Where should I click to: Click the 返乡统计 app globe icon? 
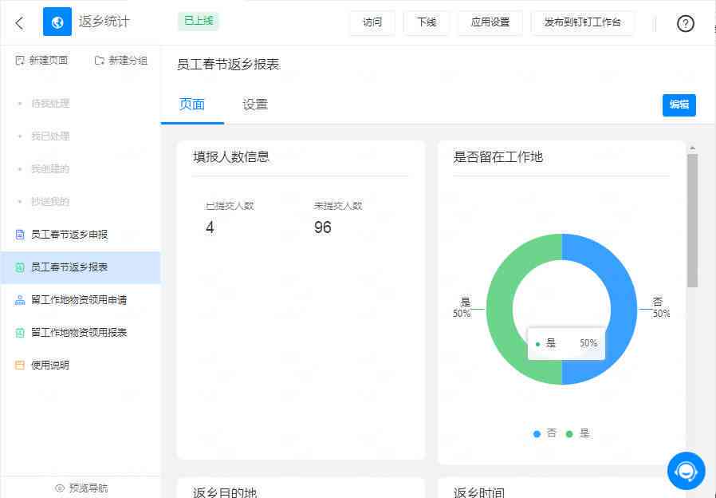click(57, 22)
